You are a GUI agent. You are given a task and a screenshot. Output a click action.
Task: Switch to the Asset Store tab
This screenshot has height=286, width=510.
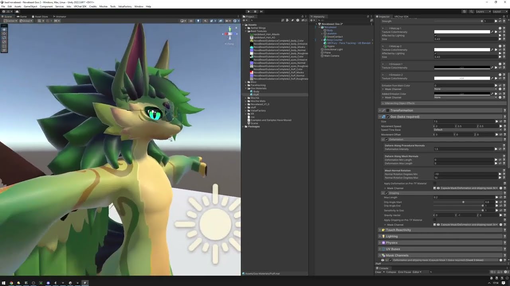(x=40, y=17)
